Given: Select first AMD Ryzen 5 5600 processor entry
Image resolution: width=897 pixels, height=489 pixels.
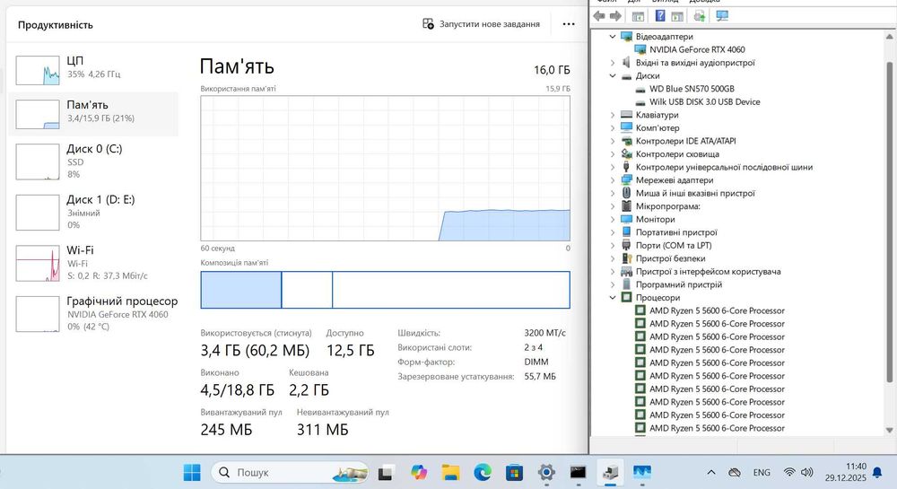Looking at the screenshot, I should pos(717,310).
